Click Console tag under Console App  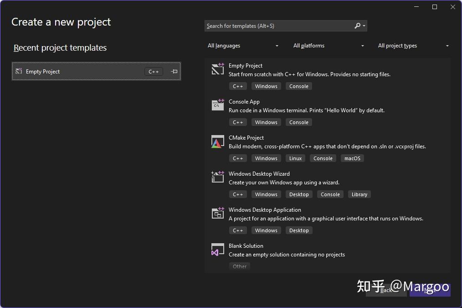pos(299,122)
